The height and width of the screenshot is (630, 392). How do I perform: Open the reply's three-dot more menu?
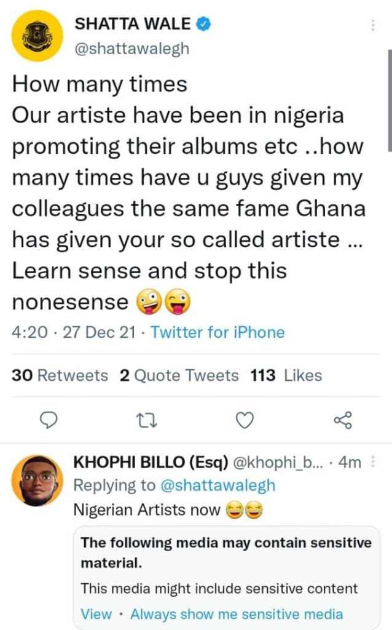[373, 462]
